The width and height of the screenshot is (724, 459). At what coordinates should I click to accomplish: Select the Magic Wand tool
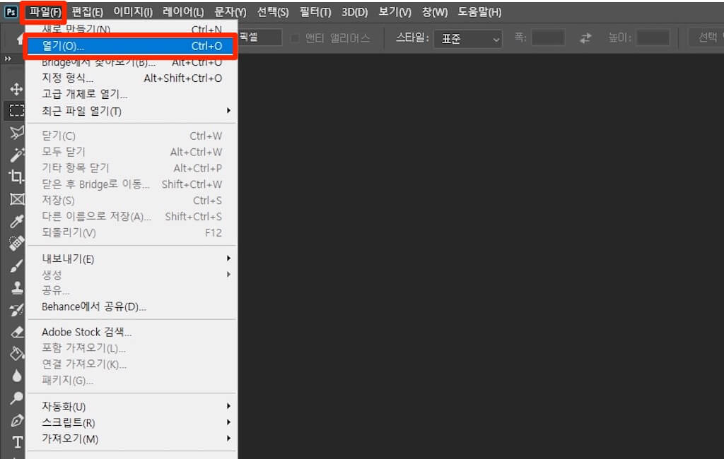[17, 155]
